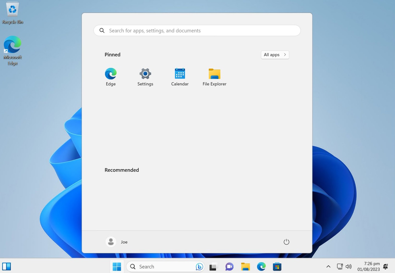Open Bing Chat icon in taskbar search

199,266
